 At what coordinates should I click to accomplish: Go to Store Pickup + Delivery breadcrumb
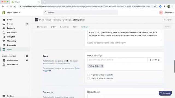click(50, 20)
